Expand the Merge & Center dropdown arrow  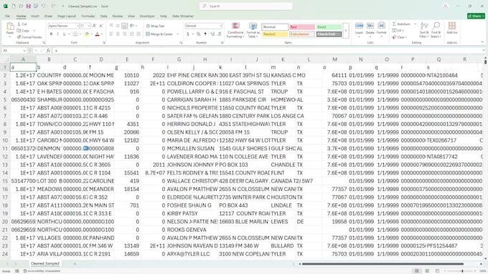tap(178, 34)
